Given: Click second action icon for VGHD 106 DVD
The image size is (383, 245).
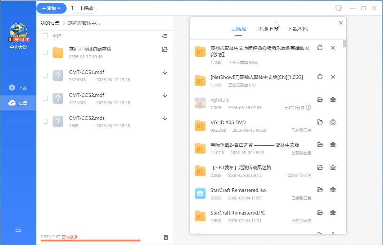Looking at the screenshot, I should [x=333, y=122].
